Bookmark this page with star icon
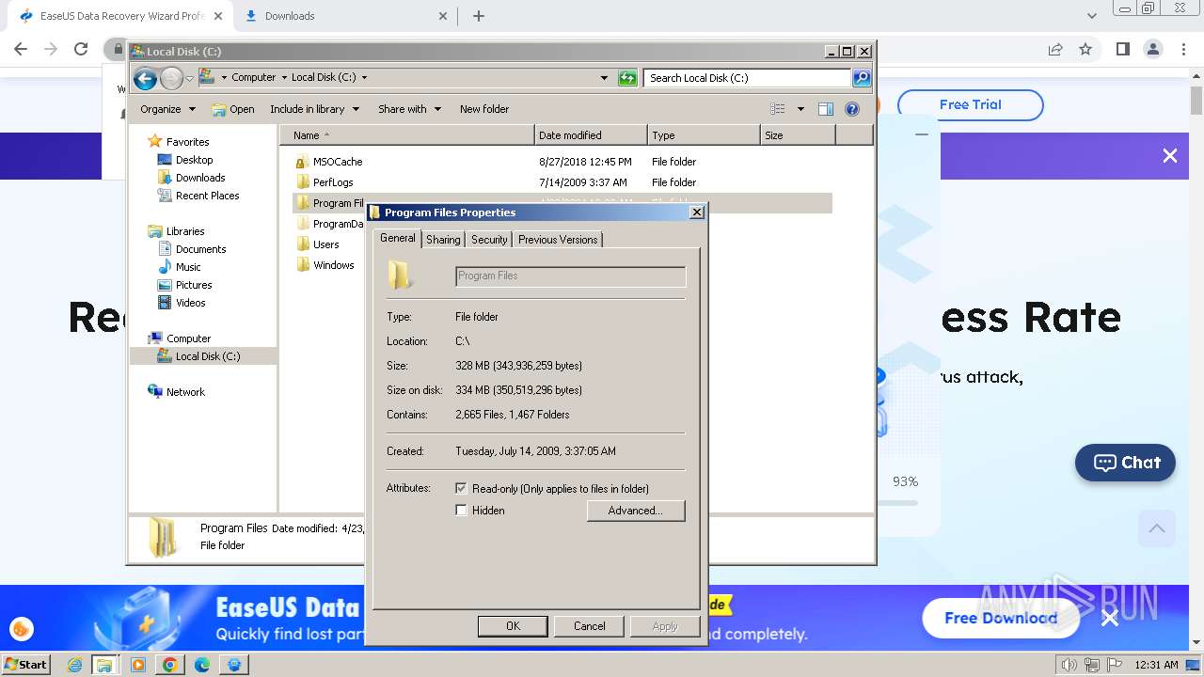The height and width of the screenshot is (677, 1204). [x=1085, y=49]
